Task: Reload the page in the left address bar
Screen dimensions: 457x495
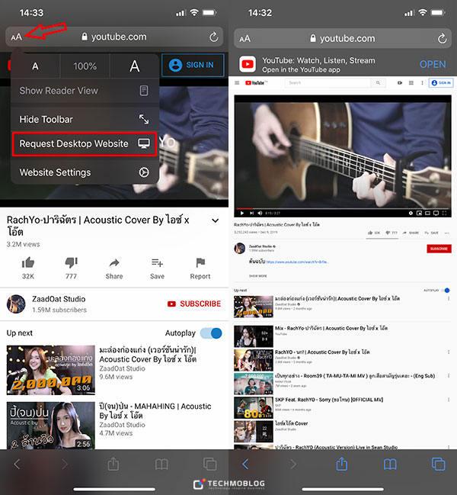Action: [x=213, y=37]
